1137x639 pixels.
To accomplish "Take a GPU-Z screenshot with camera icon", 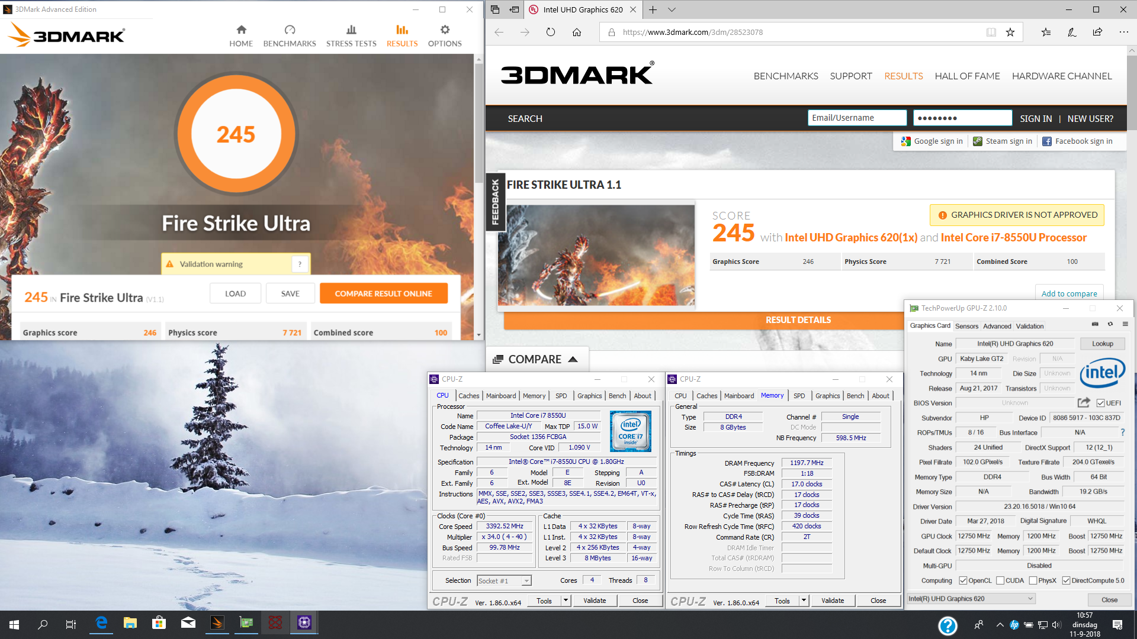I will [x=1095, y=324].
